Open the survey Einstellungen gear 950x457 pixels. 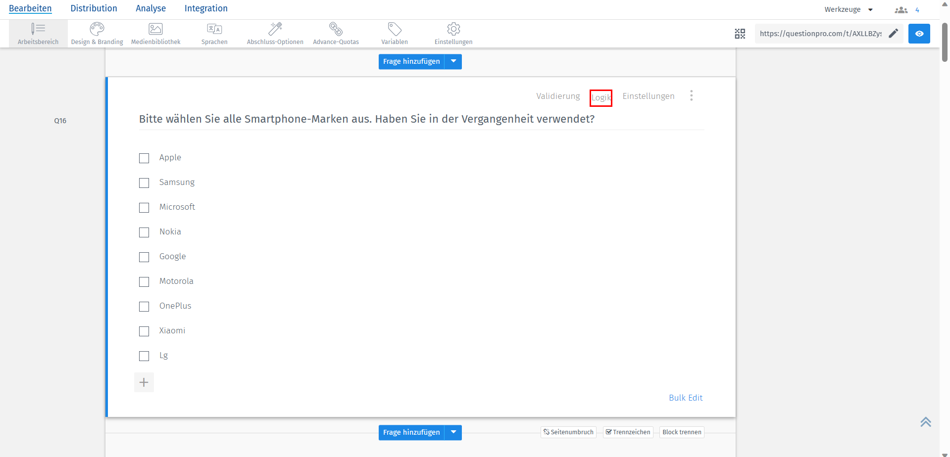(x=452, y=33)
